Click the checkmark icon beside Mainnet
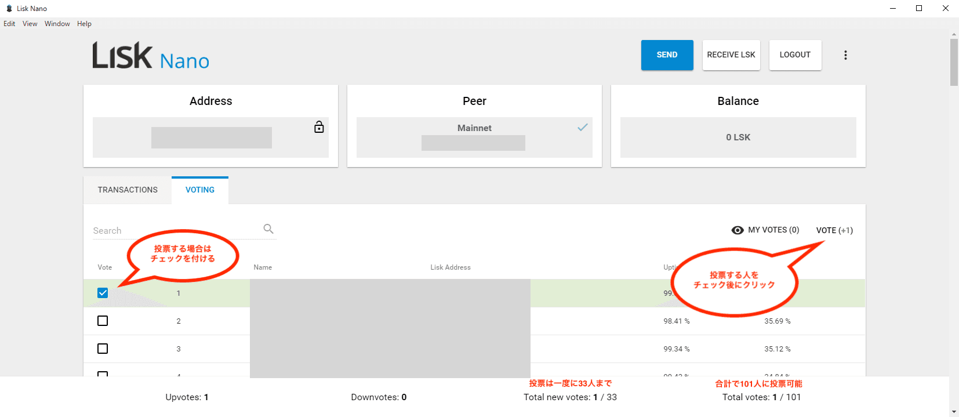The height and width of the screenshot is (417, 959). pyautogui.click(x=582, y=127)
